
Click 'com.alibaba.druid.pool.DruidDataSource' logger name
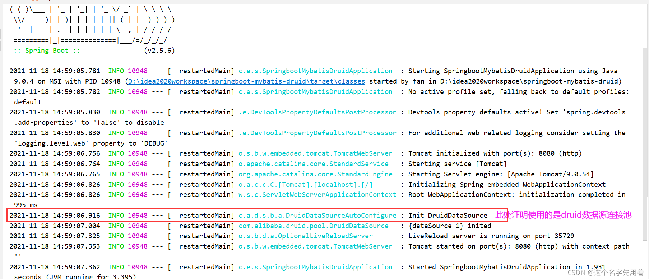[x=314, y=226]
